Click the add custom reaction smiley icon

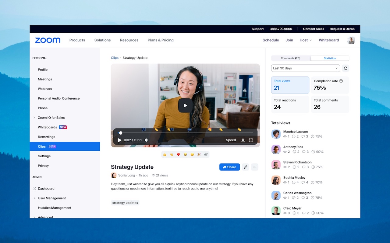pyautogui.click(x=206, y=155)
